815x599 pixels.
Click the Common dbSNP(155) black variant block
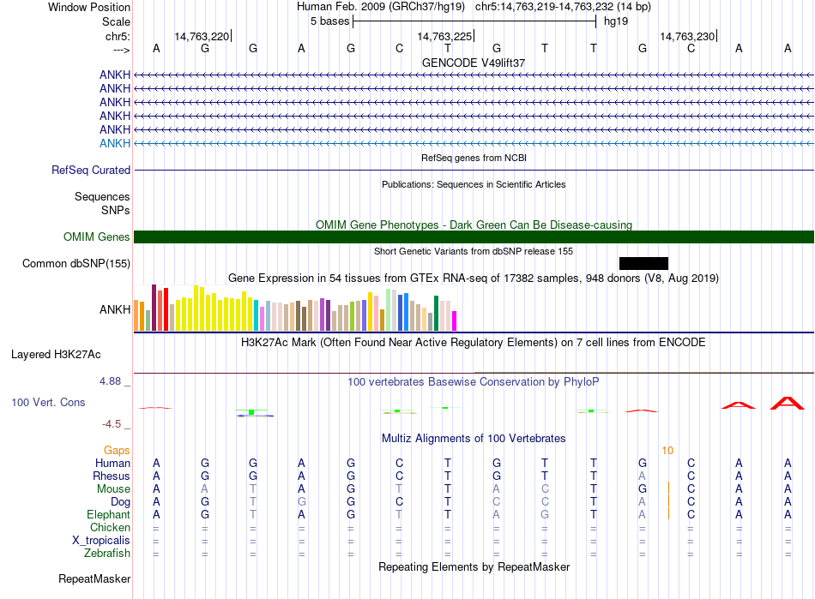coord(643,263)
